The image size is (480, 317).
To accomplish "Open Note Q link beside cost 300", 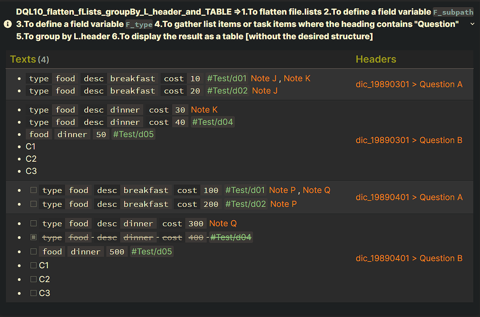I will 223,223.
